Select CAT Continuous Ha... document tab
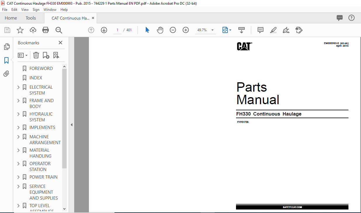The image size is (361, 213). pos(70,18)
